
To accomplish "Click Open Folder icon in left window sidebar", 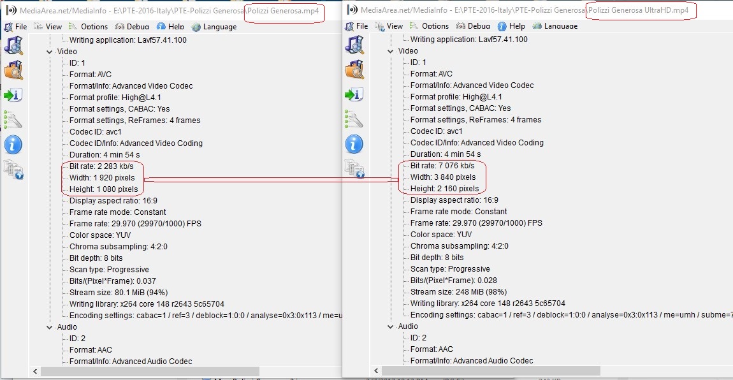I will pos(13,69).
